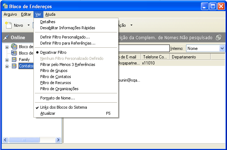
Task: Select Filtro de Recursos option
Action: click(76, 83)
